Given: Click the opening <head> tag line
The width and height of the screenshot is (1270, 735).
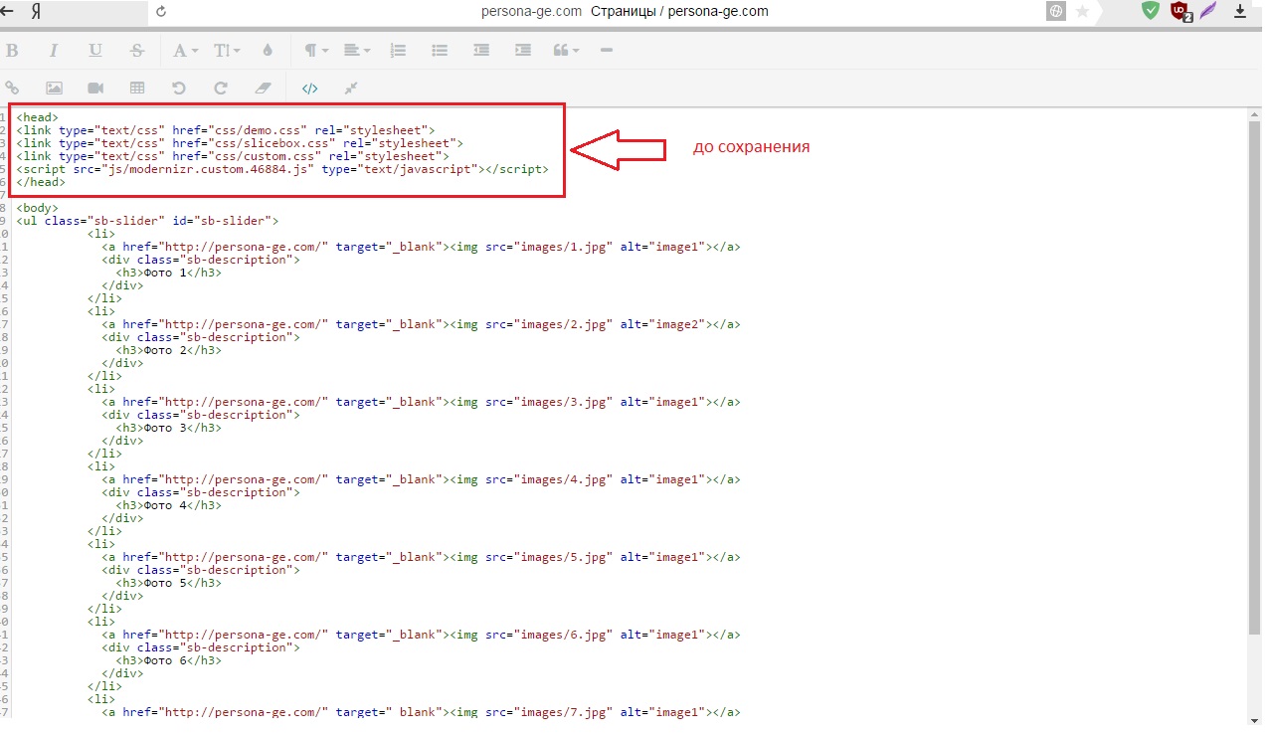Looking at the screenshot, I should click(38, 117).
